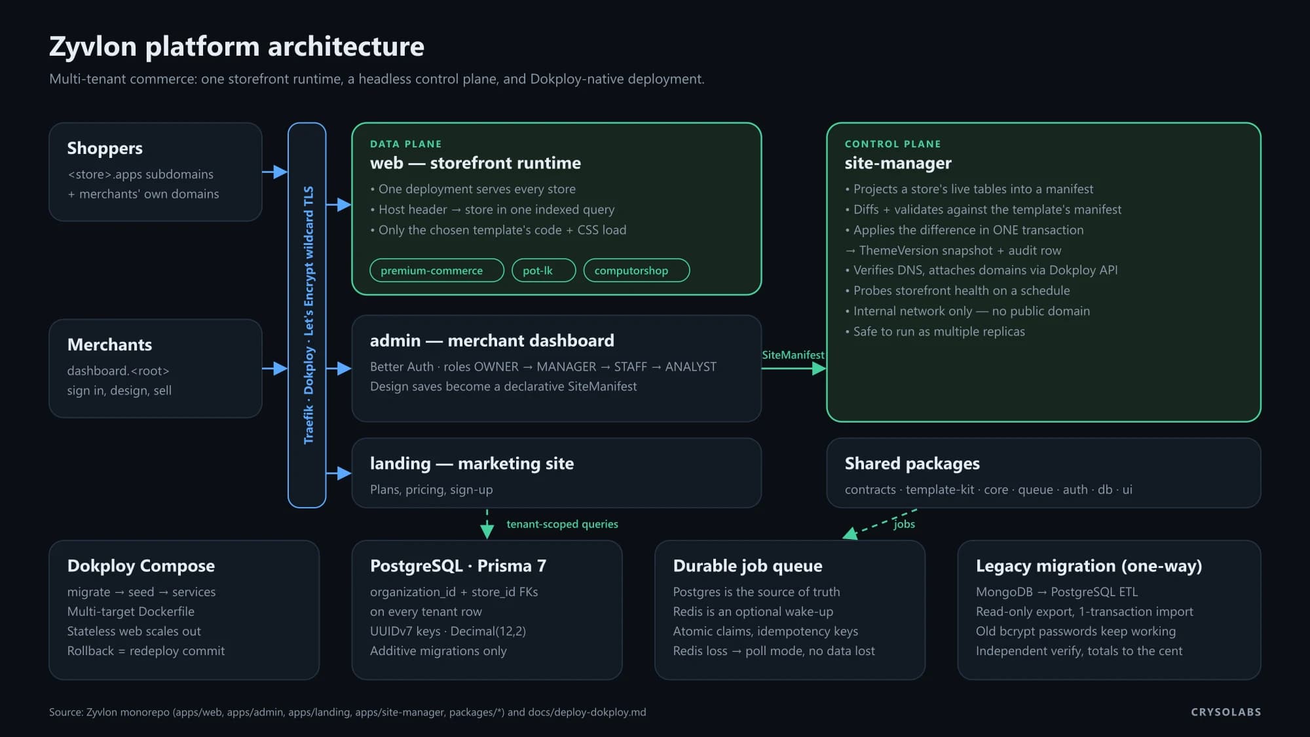Click the CONTROL PLANE label

coord(893,144)
